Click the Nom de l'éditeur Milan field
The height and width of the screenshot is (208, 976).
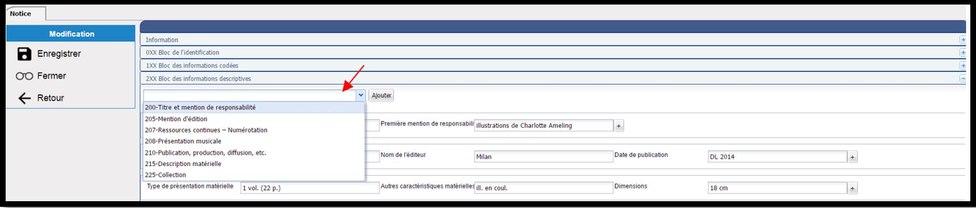pyautogui.click(x=543, y=157)
